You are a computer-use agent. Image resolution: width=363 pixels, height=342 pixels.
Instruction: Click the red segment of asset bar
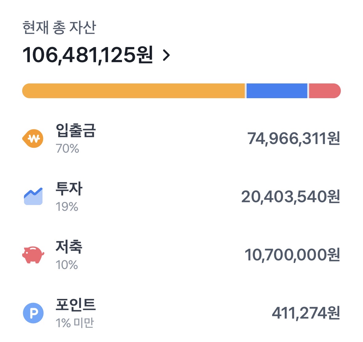(325, 91)
